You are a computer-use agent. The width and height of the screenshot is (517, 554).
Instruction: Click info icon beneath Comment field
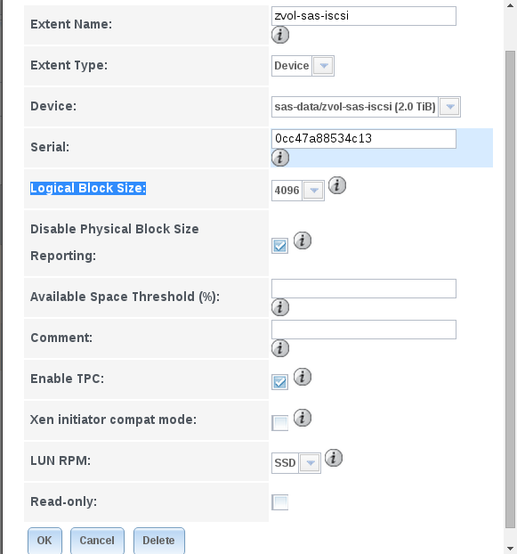point(280,348)
